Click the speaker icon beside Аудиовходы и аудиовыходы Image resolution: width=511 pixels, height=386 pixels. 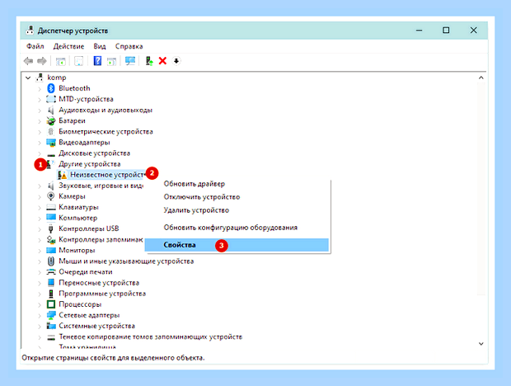point(51,111)
